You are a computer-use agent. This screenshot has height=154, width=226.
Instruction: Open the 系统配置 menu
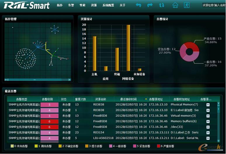[108, 5]
